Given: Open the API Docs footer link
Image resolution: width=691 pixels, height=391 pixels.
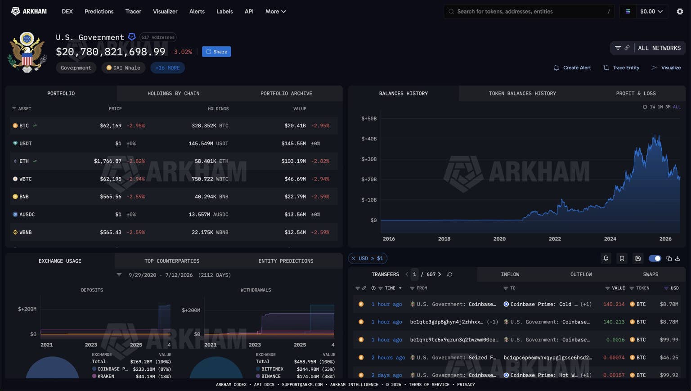Looking at the screenshot, I should click(x=264, y=385).
